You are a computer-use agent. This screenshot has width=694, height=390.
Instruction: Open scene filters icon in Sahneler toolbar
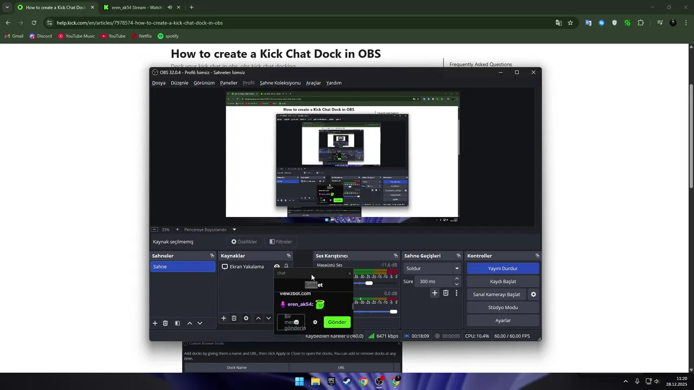(177, 323)
